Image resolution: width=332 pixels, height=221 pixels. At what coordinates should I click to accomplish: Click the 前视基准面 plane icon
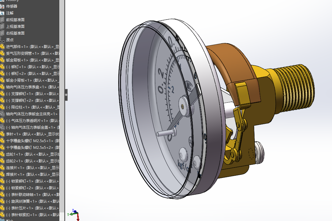[x=2, y=20]
